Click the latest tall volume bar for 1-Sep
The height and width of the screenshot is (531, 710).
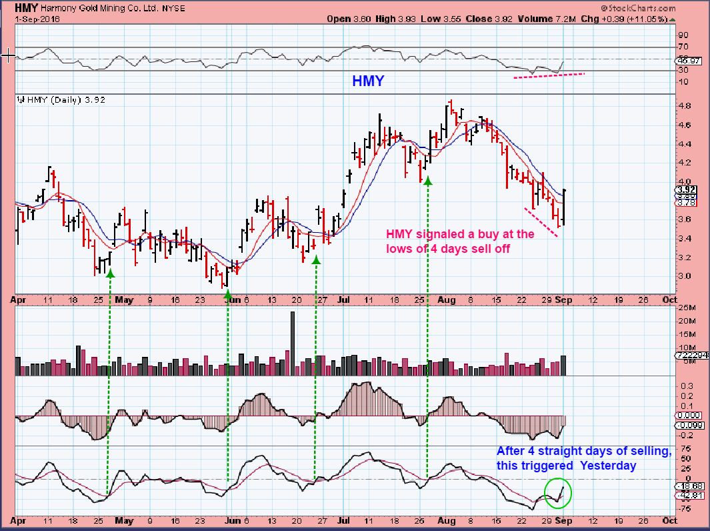(563, 366)
